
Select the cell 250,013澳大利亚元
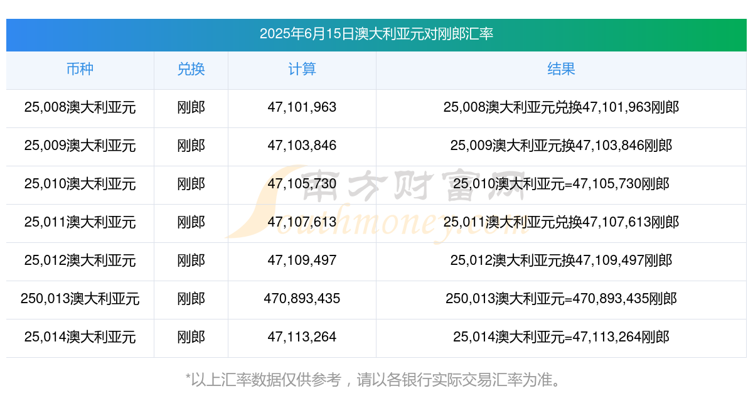[80, 299]
